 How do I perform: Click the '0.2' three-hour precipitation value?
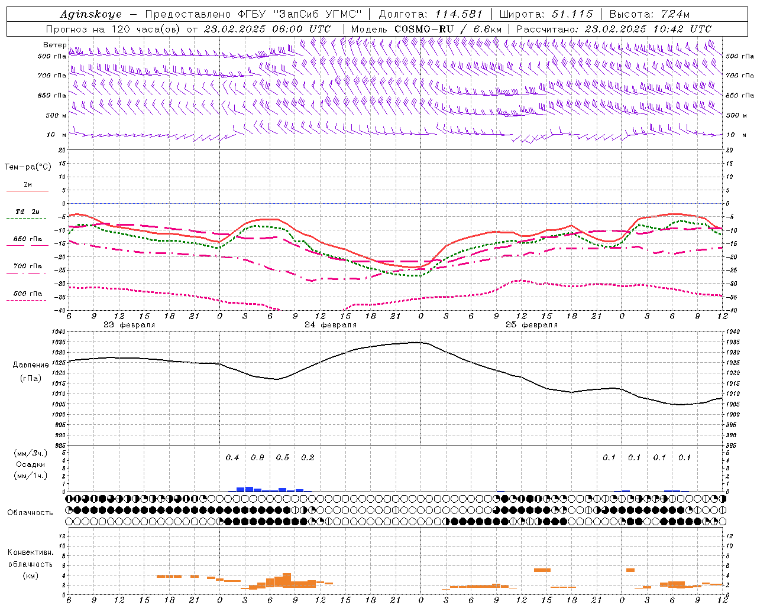(x=308, y=458)
